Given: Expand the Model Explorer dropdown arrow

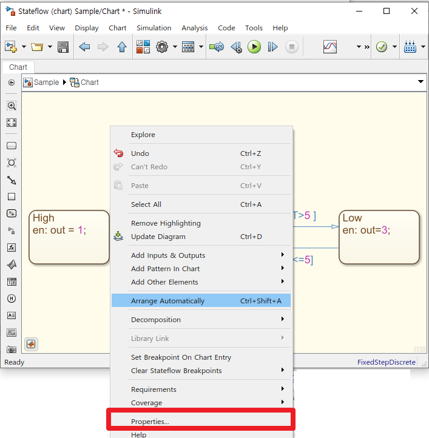Looking at the screenshot, I should click(201, 47).
